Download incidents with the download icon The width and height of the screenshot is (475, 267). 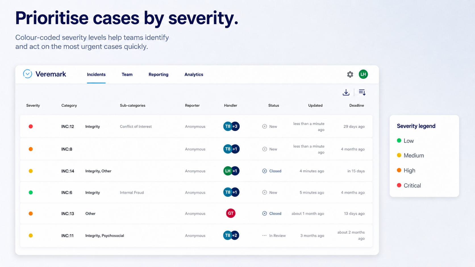(x=346, y=92)
